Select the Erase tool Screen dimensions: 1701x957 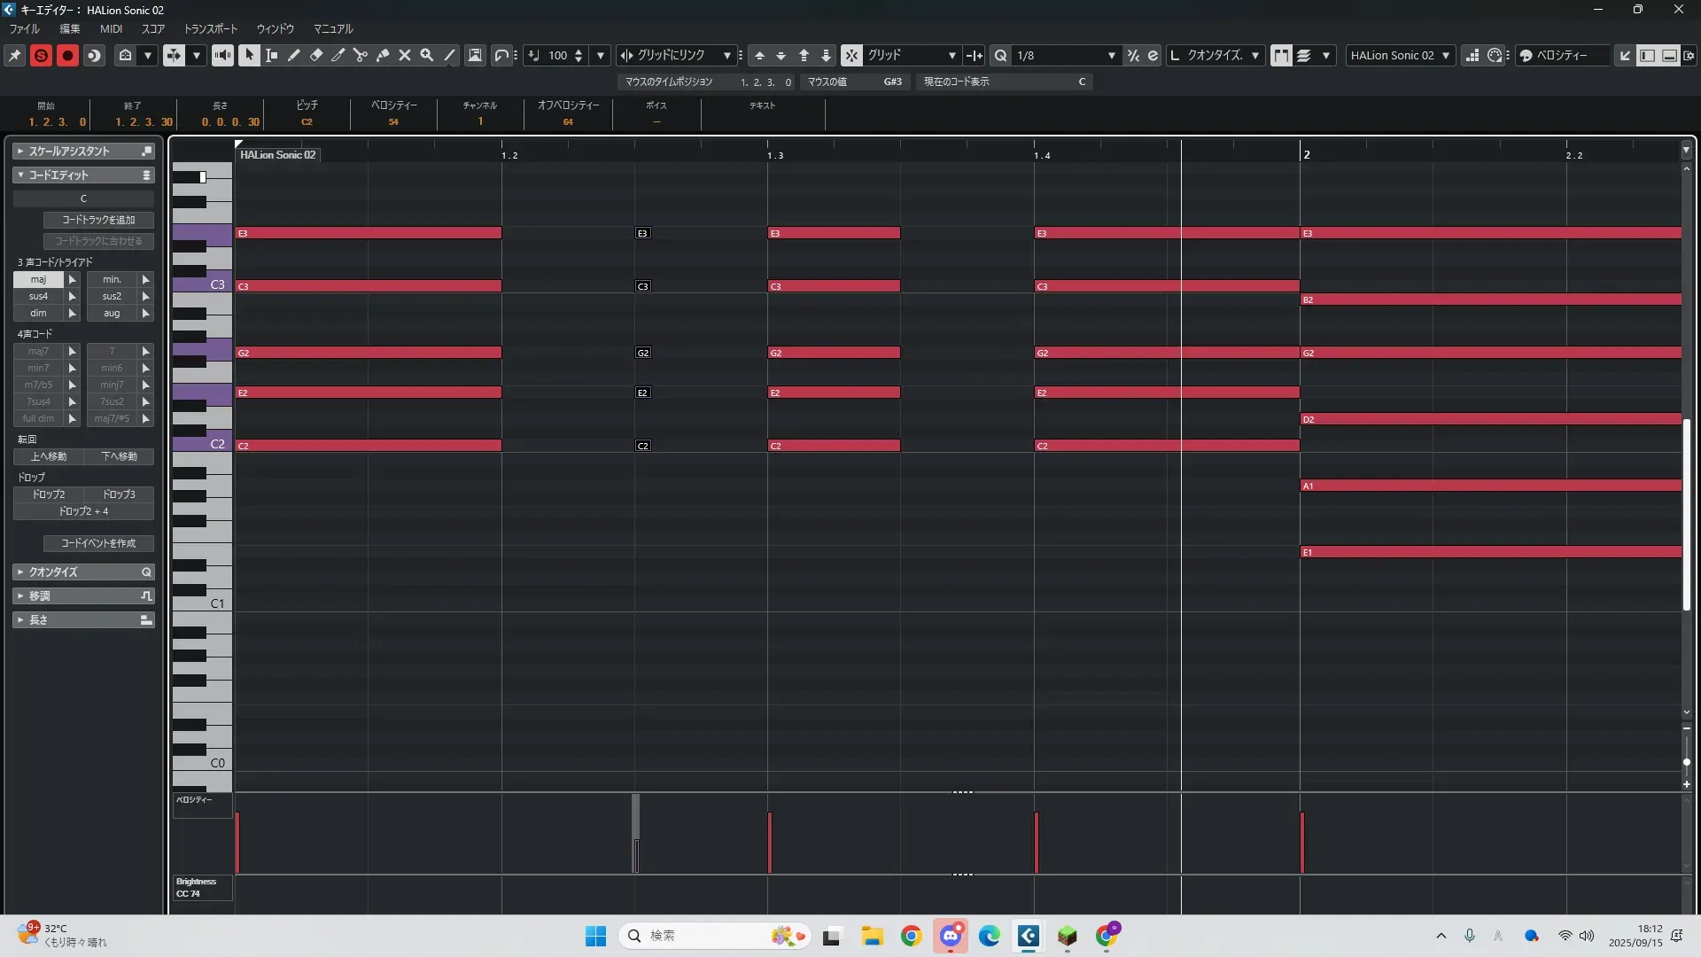(315, 55)
